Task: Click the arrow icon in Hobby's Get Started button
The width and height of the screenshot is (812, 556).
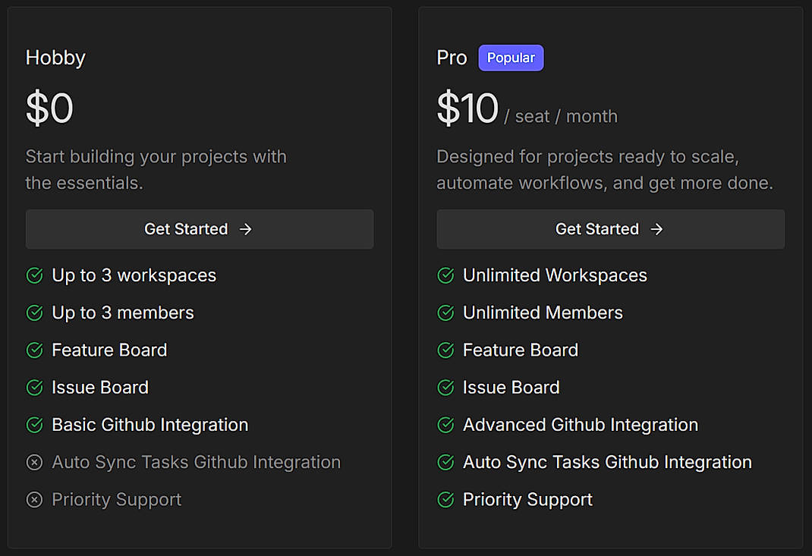Action: click(245, 229)
